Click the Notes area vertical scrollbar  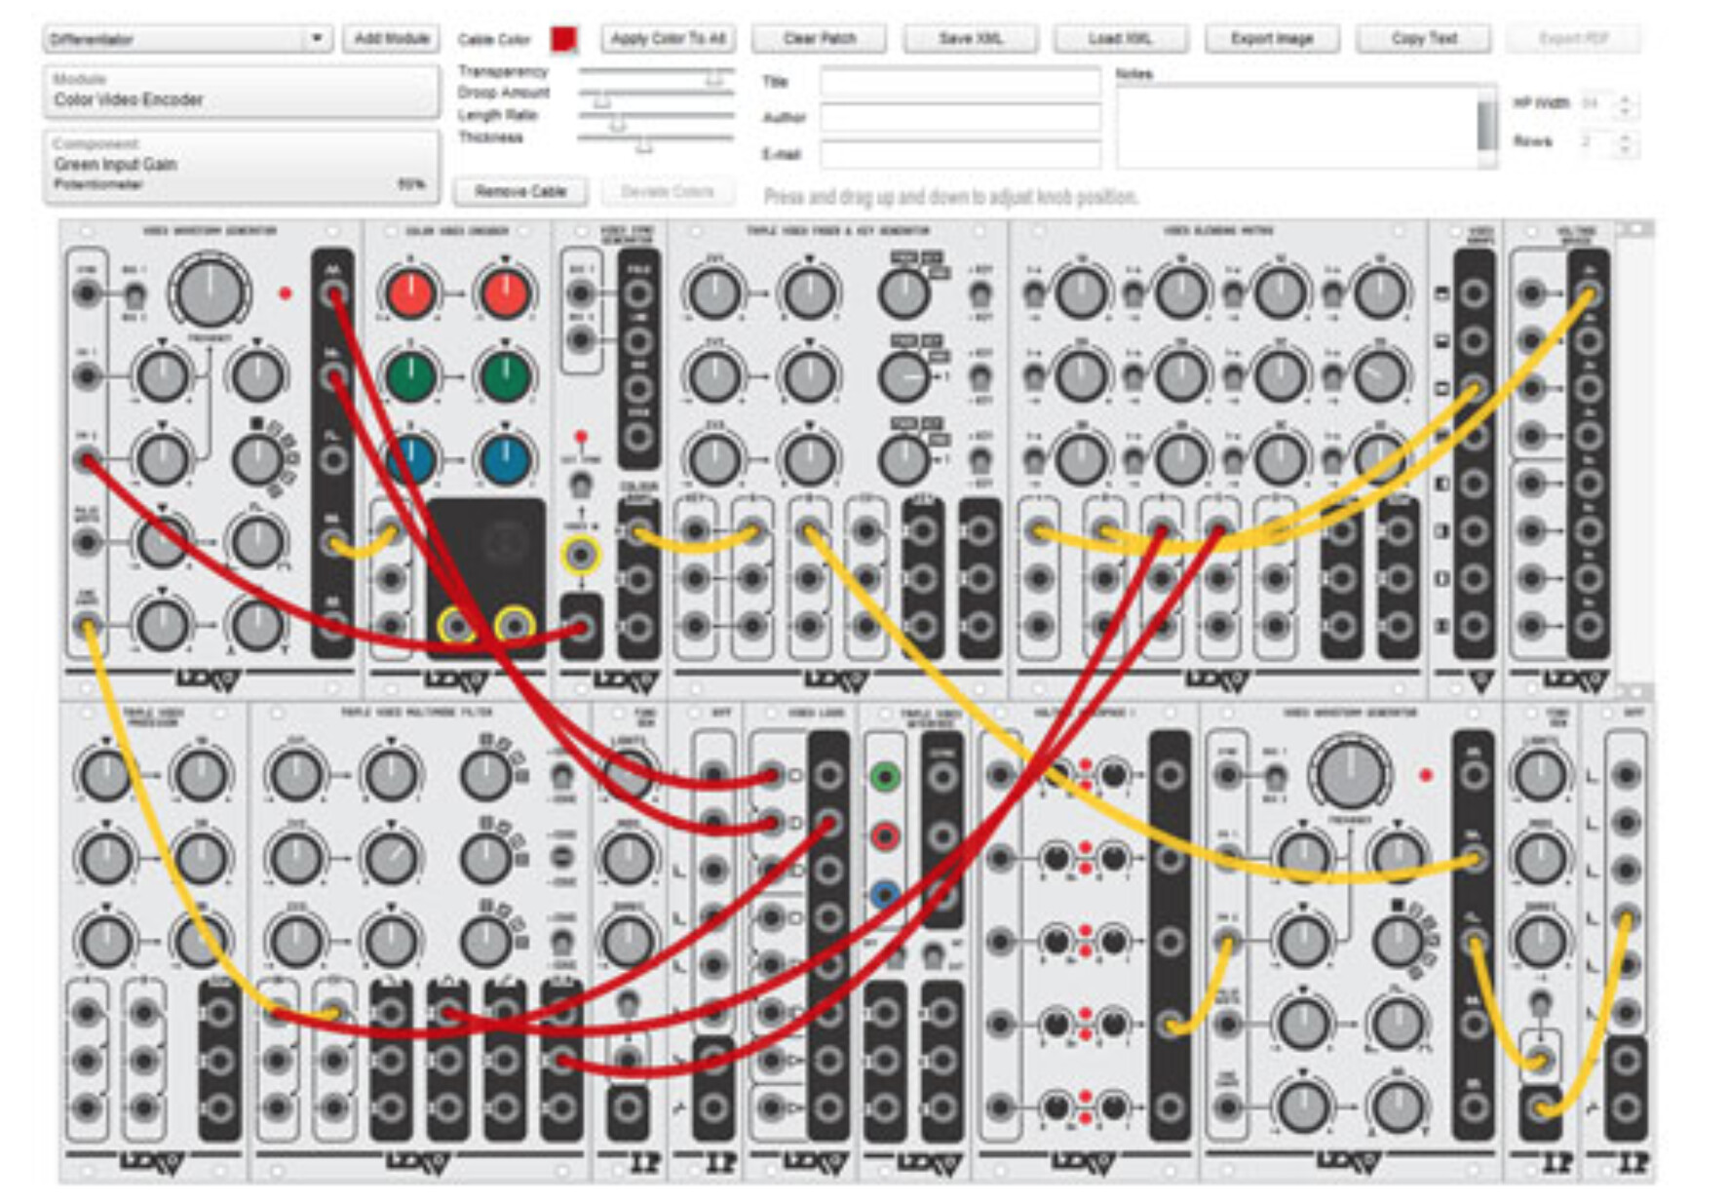click(1486, 127)
